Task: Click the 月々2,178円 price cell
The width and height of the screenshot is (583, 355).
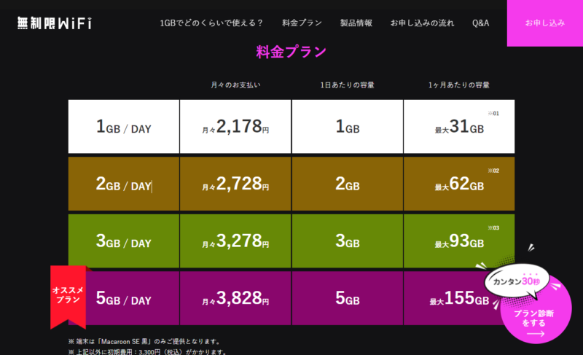Action: (235, 126)
